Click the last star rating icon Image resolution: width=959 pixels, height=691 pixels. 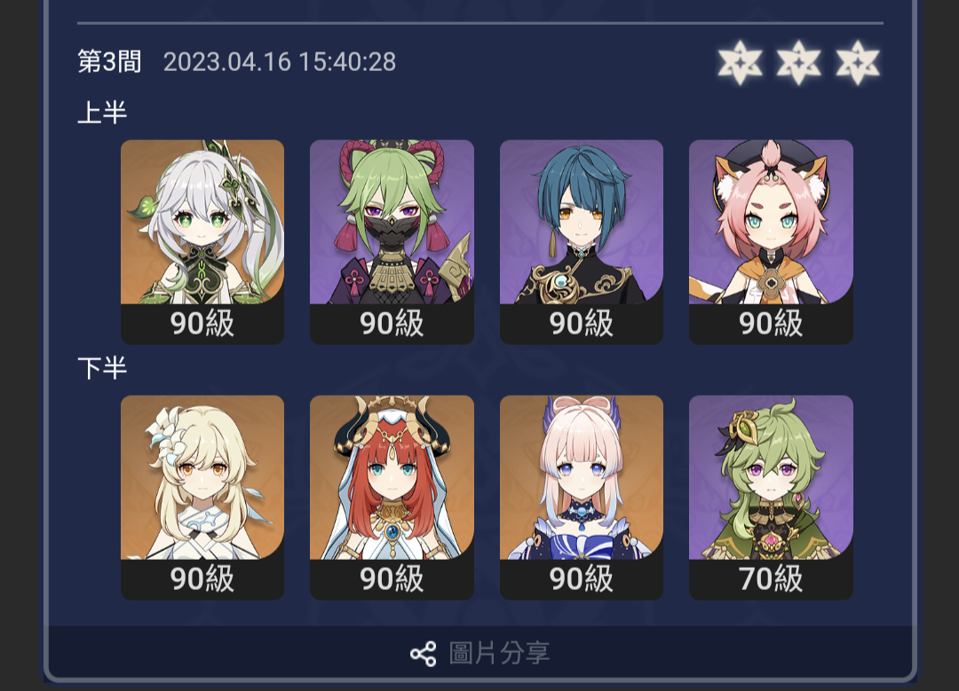tap(858, 62)
